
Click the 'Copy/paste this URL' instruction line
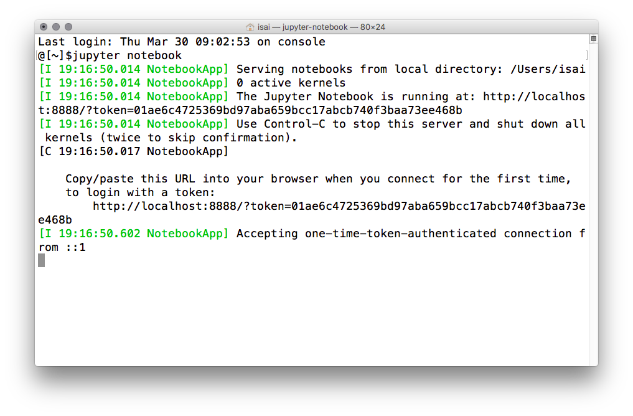click(318, 179)
